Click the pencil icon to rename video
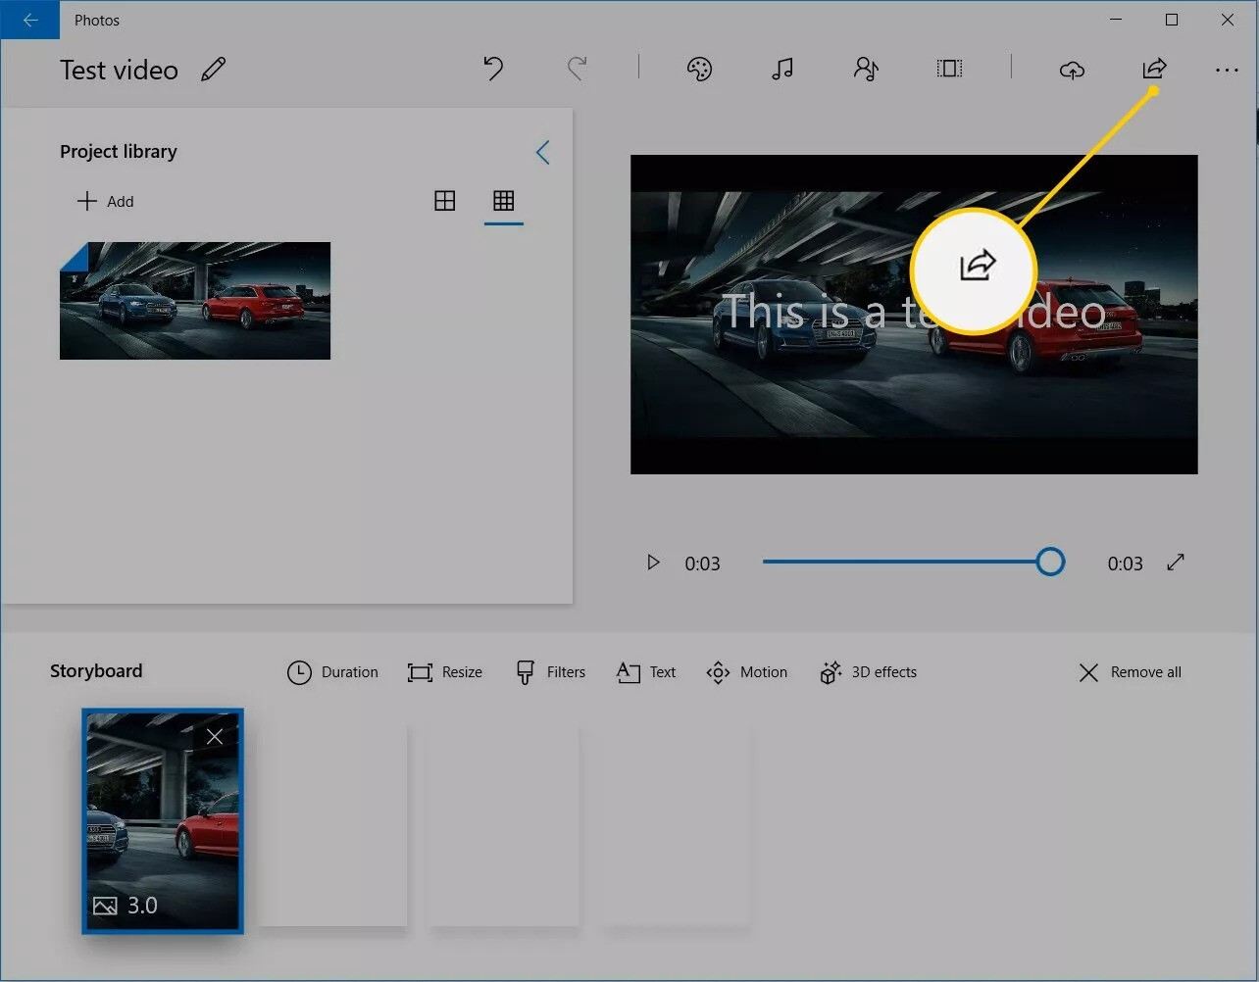Image resolution: width=1259 pixels, height=982 pixels. [213, 70]
